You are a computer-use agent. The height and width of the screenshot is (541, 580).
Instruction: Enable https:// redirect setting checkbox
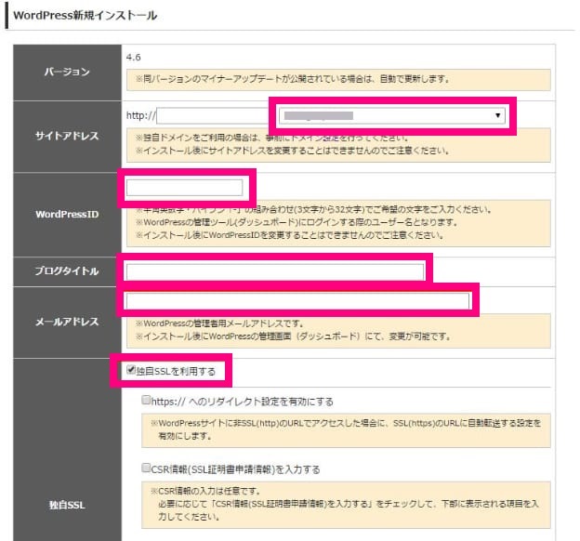click(146, 401)
